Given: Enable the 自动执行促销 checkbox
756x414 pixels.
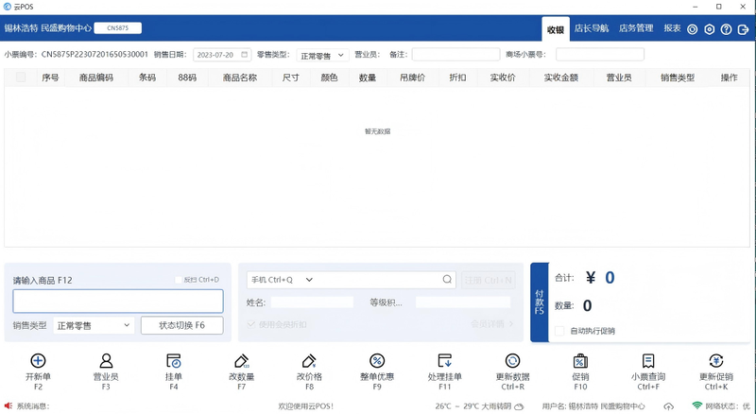Looking at the screenshot, I should pyautogui.click(x=559, y=331).
